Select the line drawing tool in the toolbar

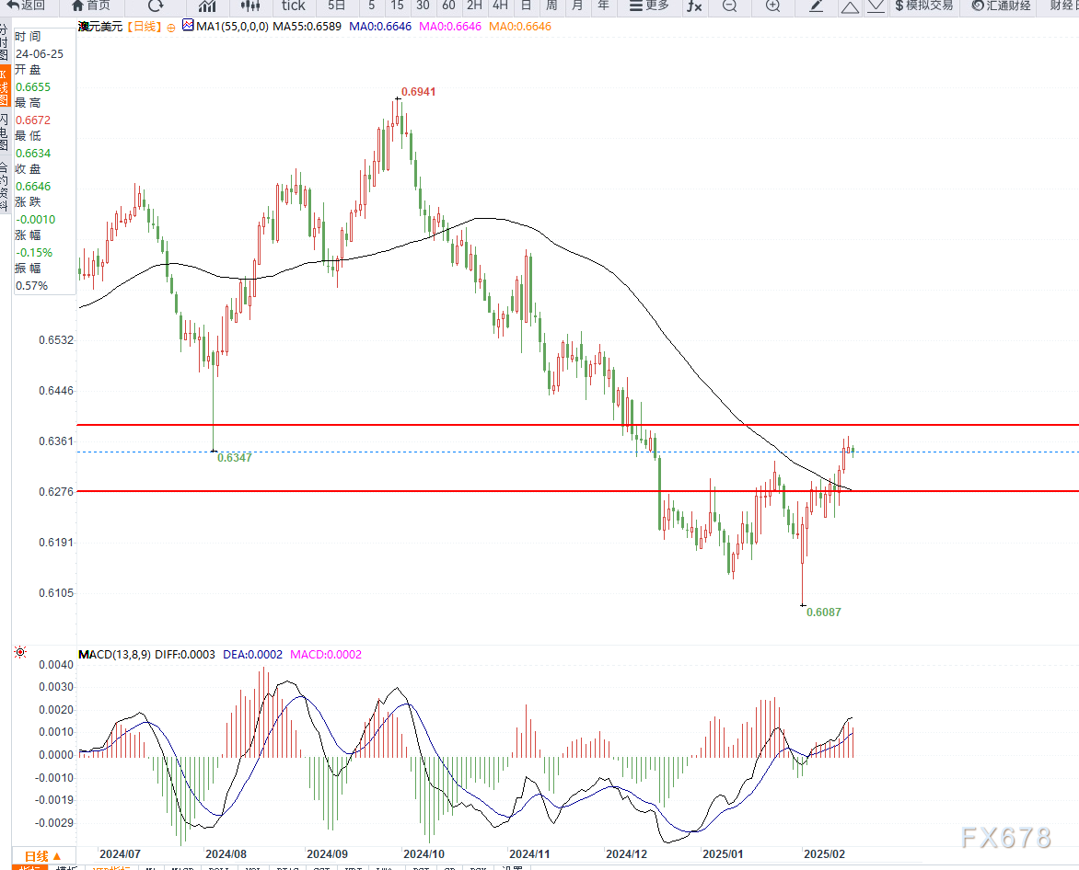[x=814, y=7]
